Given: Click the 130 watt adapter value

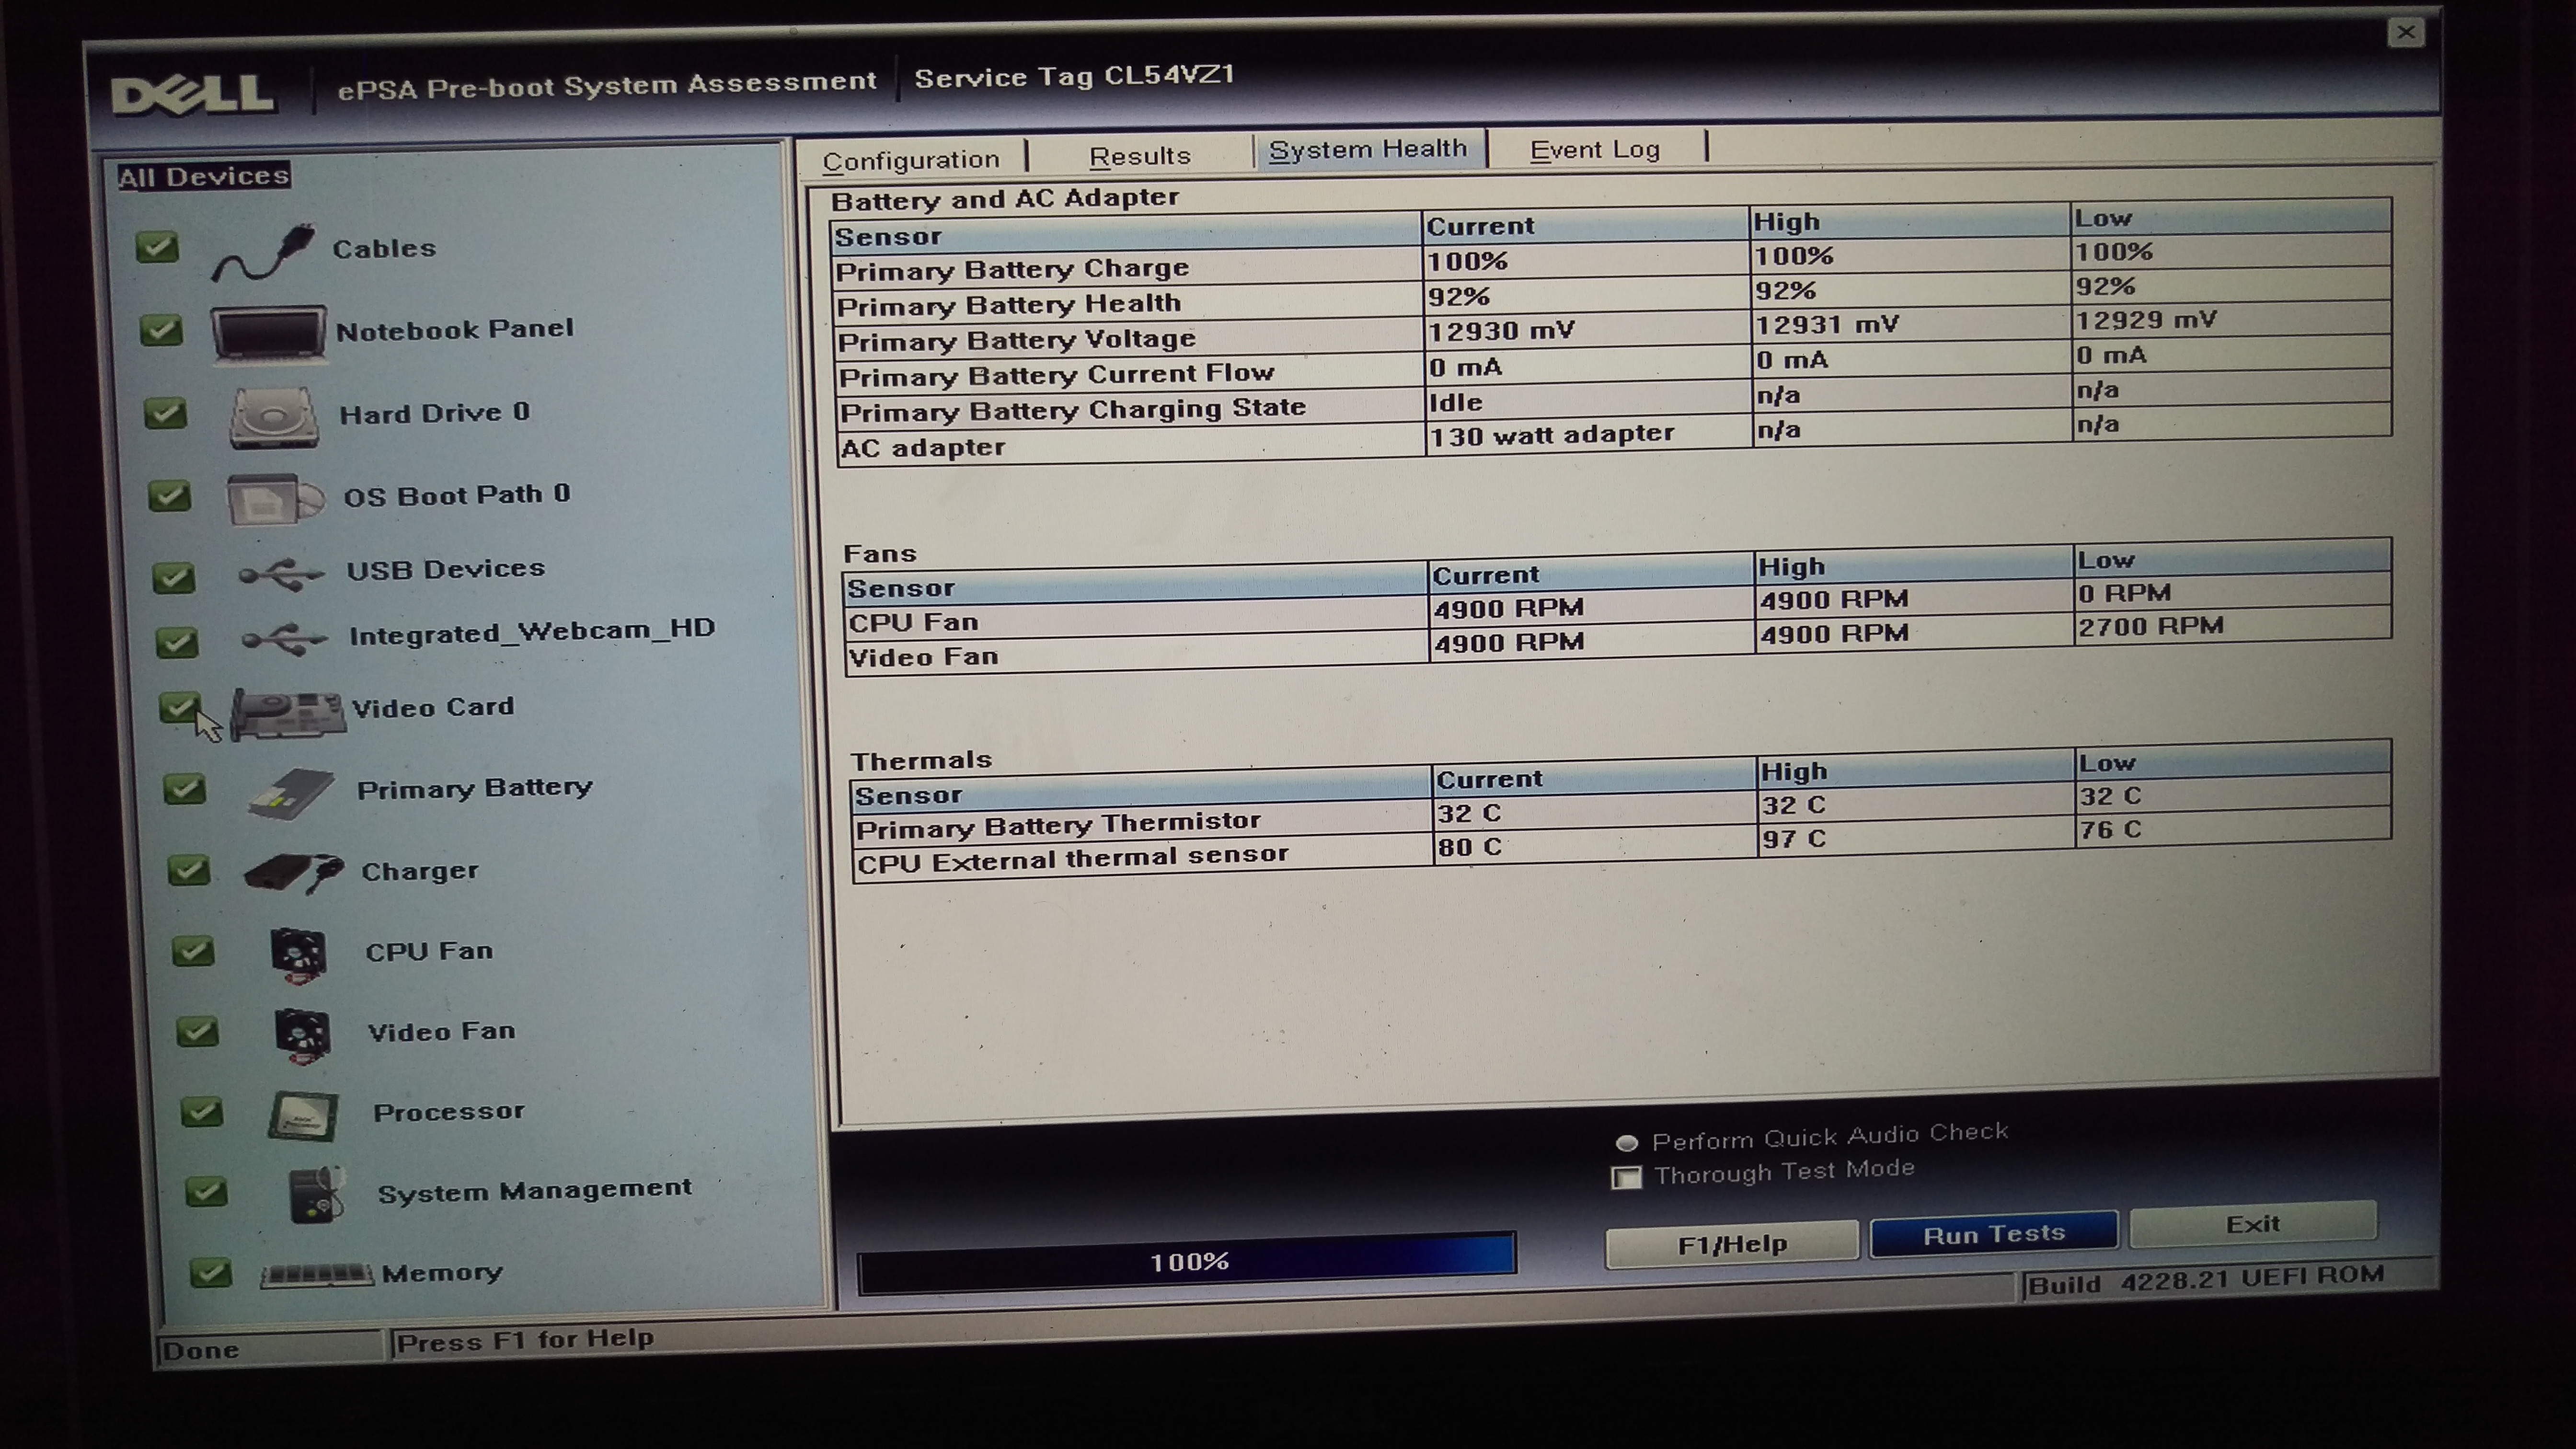Looking at the screenshot, I should [x=1551, y=435].
